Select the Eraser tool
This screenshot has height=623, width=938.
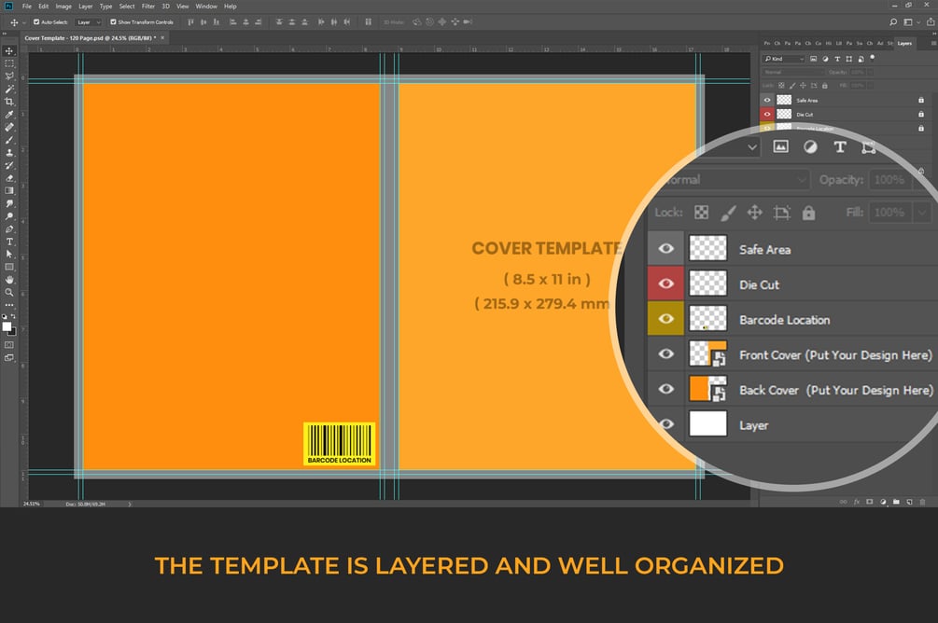[x=9, y=178]
